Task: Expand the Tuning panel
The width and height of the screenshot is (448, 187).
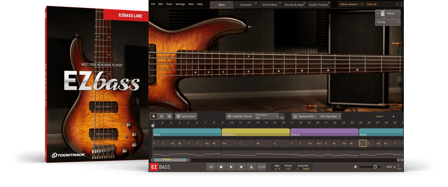Action: [x=388, y=22]
